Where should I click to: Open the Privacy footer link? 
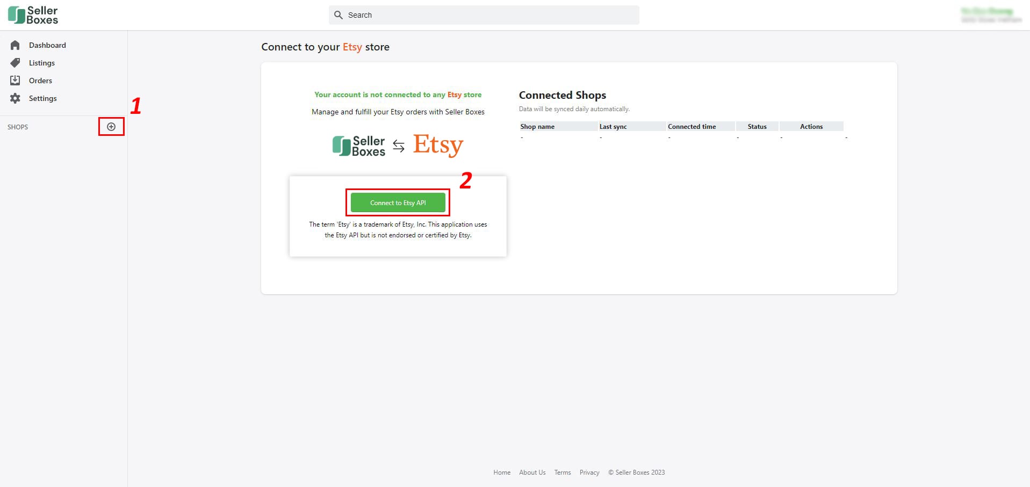(589, 473)
